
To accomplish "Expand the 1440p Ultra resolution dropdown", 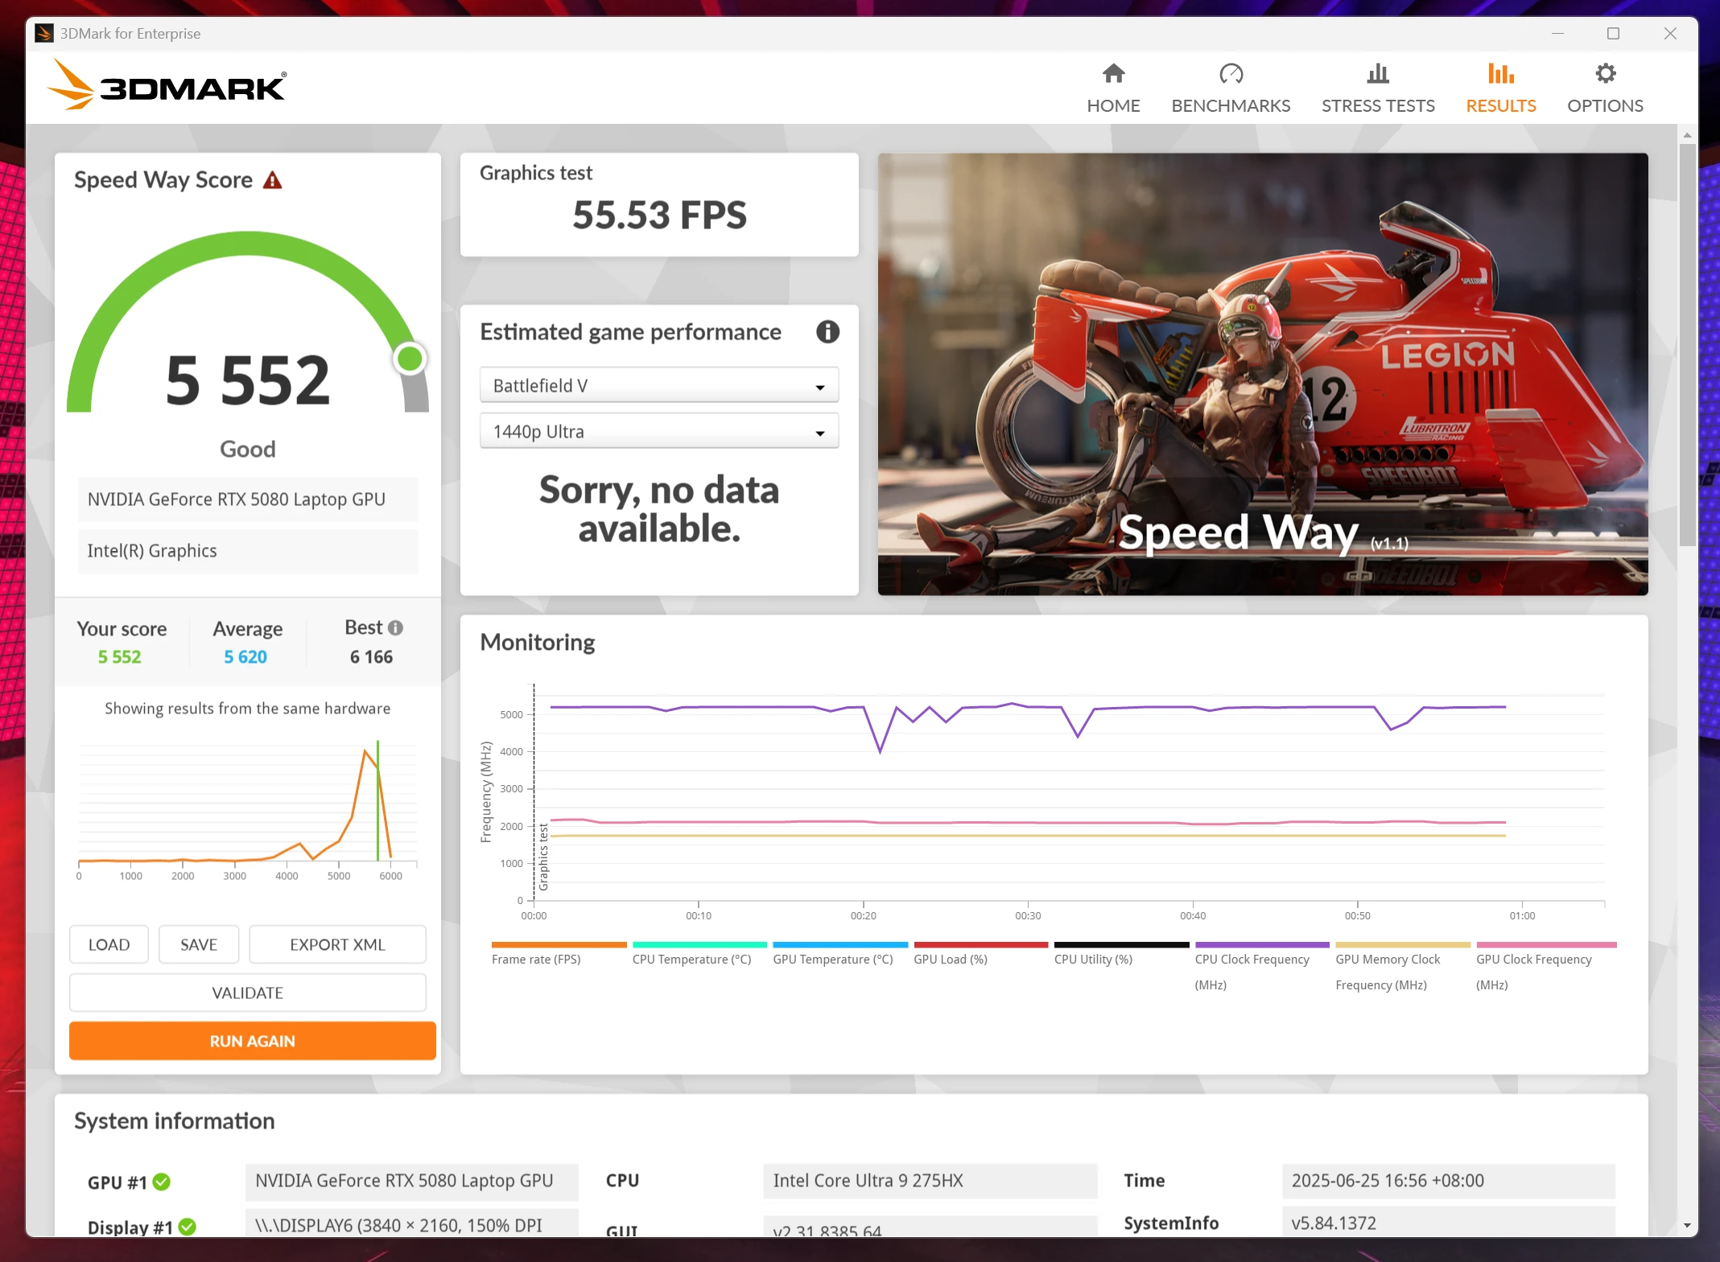I will point(658,431).
